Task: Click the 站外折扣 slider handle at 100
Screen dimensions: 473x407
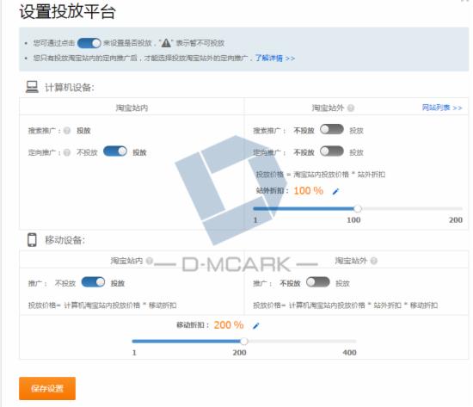Action: point(358,208)
